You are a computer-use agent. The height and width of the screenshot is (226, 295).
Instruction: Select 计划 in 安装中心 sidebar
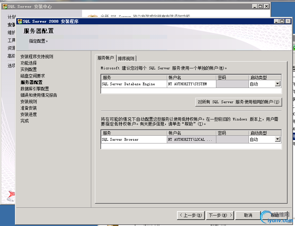pyautogui.click(x=11, y=17)
